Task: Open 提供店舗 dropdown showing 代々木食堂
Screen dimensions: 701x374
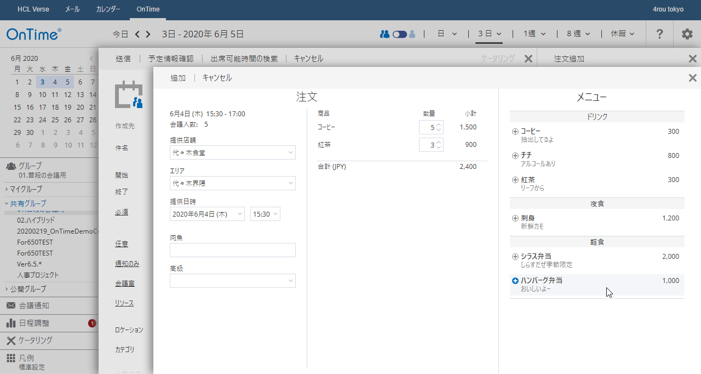Action: coord(232,152)
